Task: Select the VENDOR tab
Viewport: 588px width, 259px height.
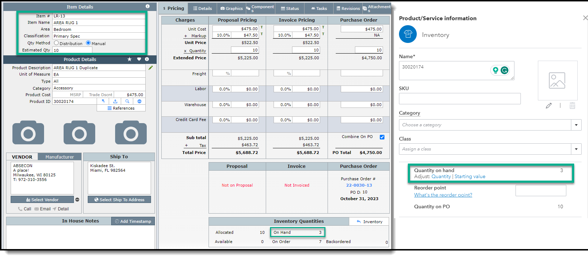Action: click(22, 157)
